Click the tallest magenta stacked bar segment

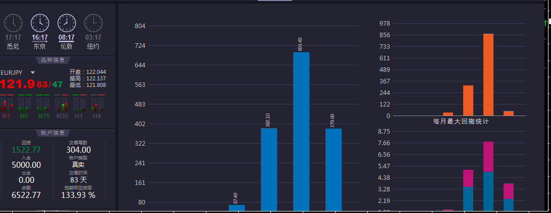pyautogui.click(x=488, y=156)
